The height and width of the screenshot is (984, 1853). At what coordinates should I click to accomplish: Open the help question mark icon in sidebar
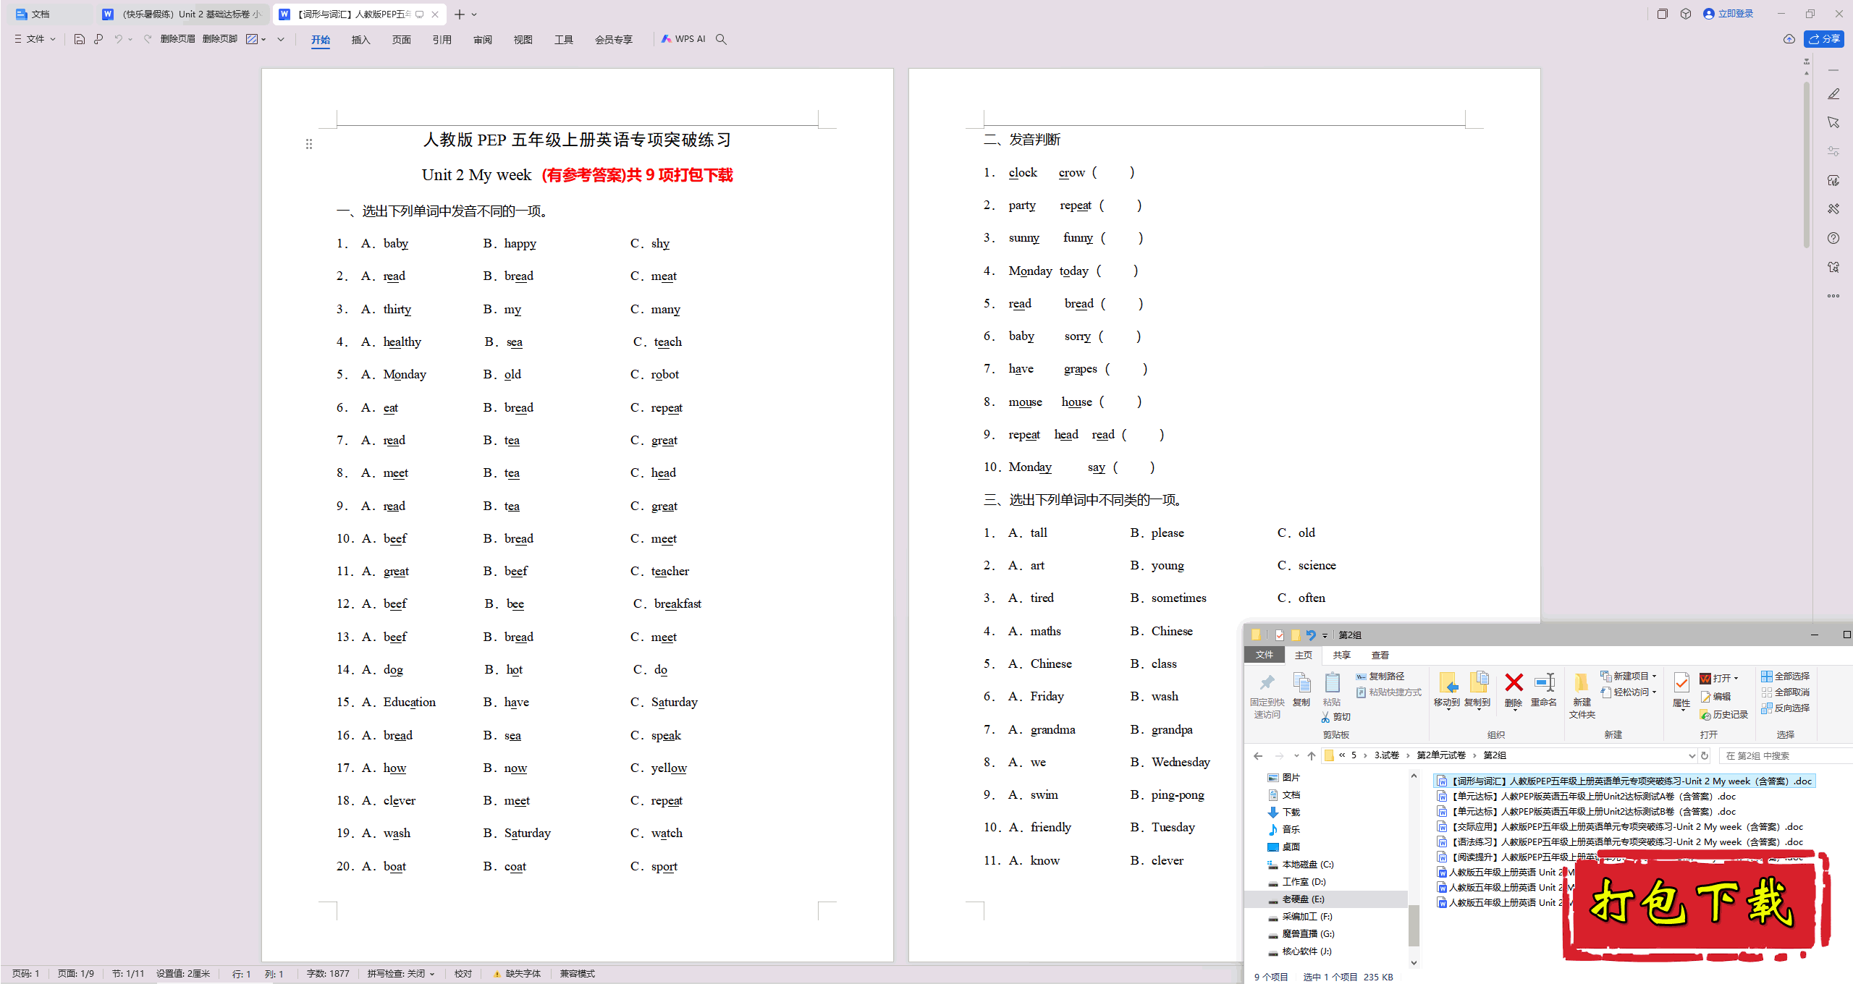pos(1833,238)
